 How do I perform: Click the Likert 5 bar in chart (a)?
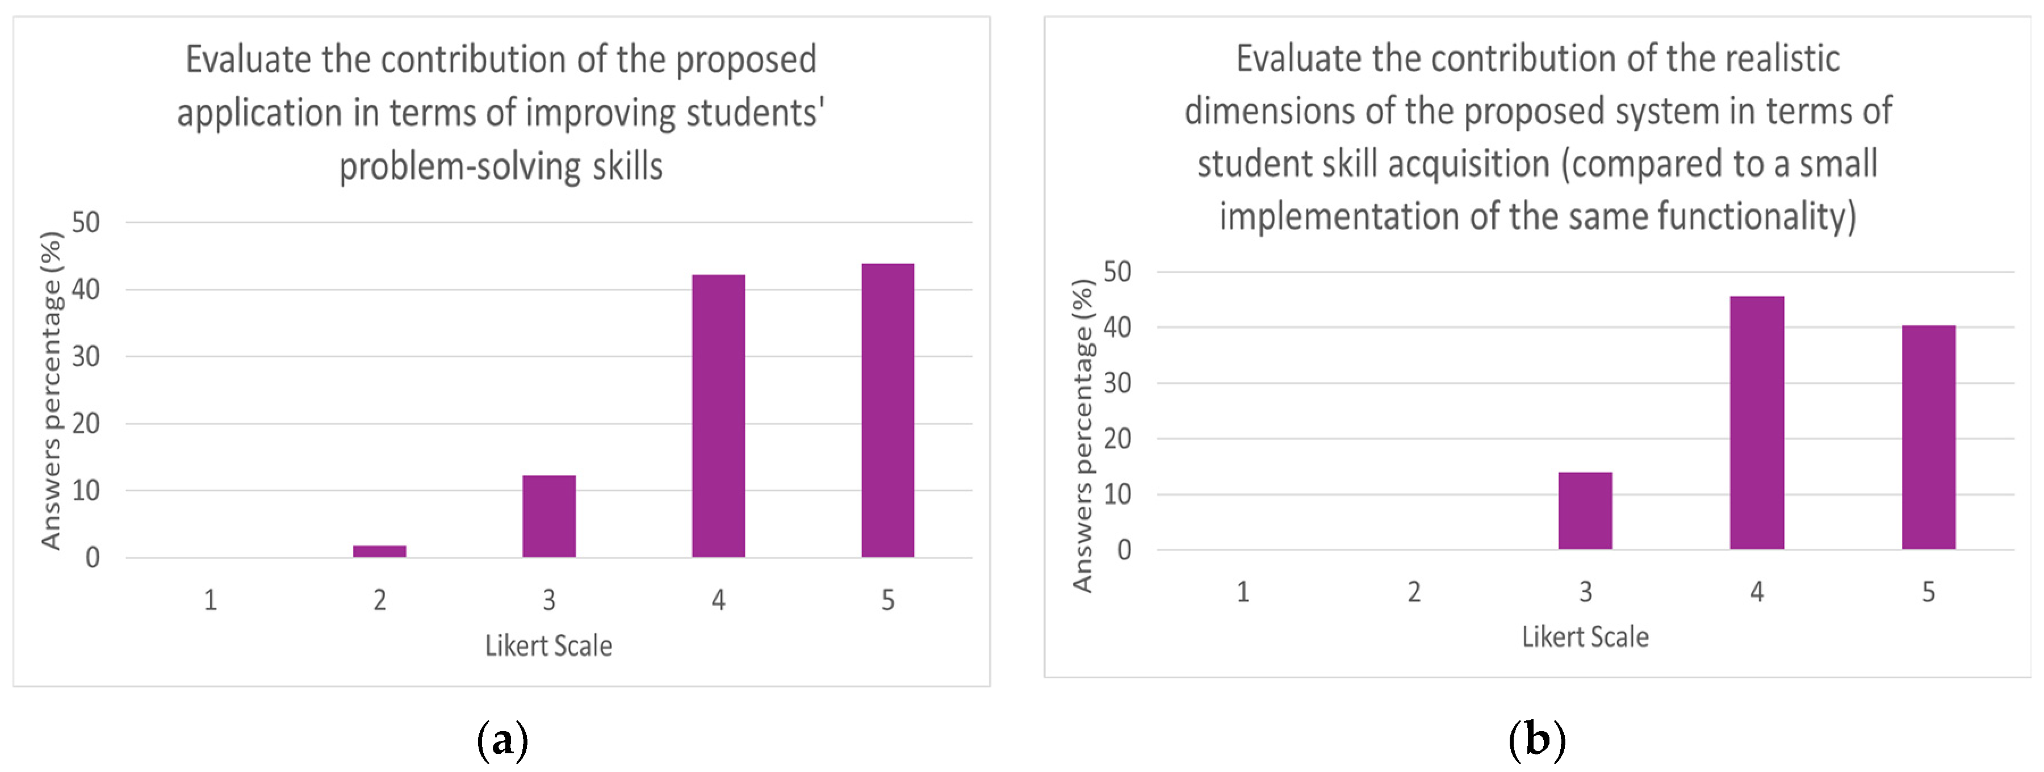887,409
